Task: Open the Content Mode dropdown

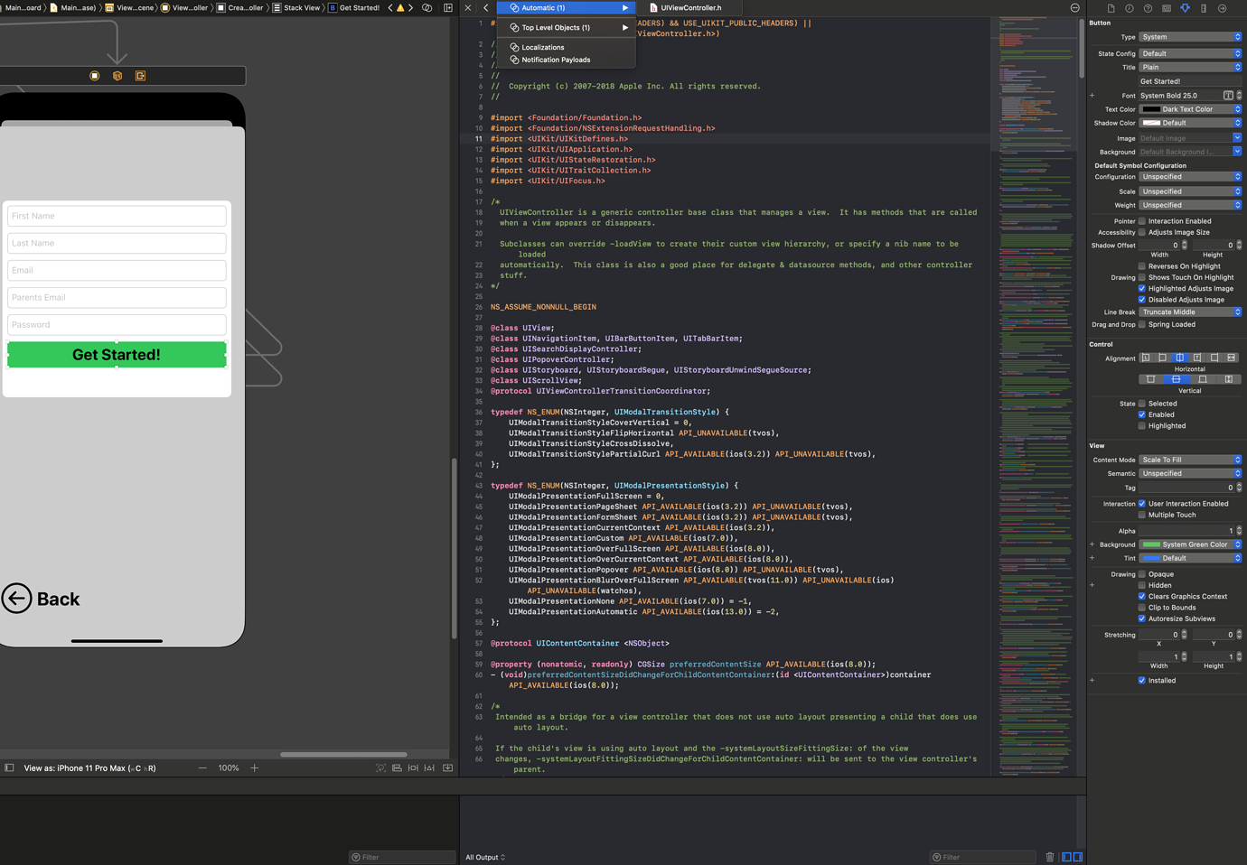Action: [x=1190, y=460]
